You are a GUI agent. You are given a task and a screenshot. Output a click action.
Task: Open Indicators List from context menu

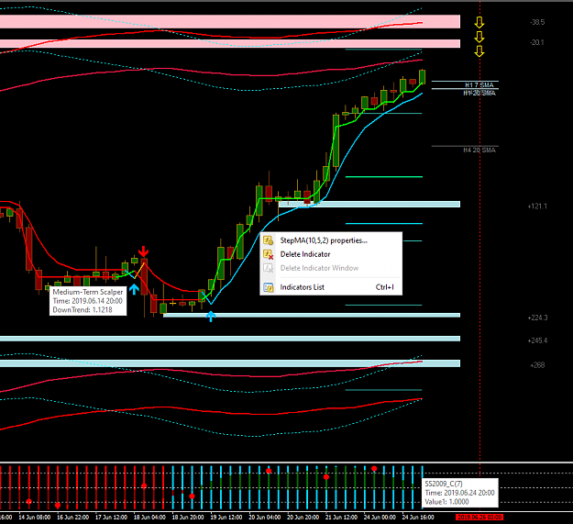click(331, 287)
